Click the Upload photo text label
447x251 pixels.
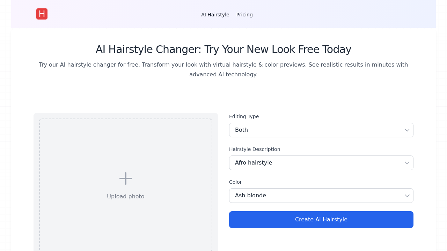point(125,196)
